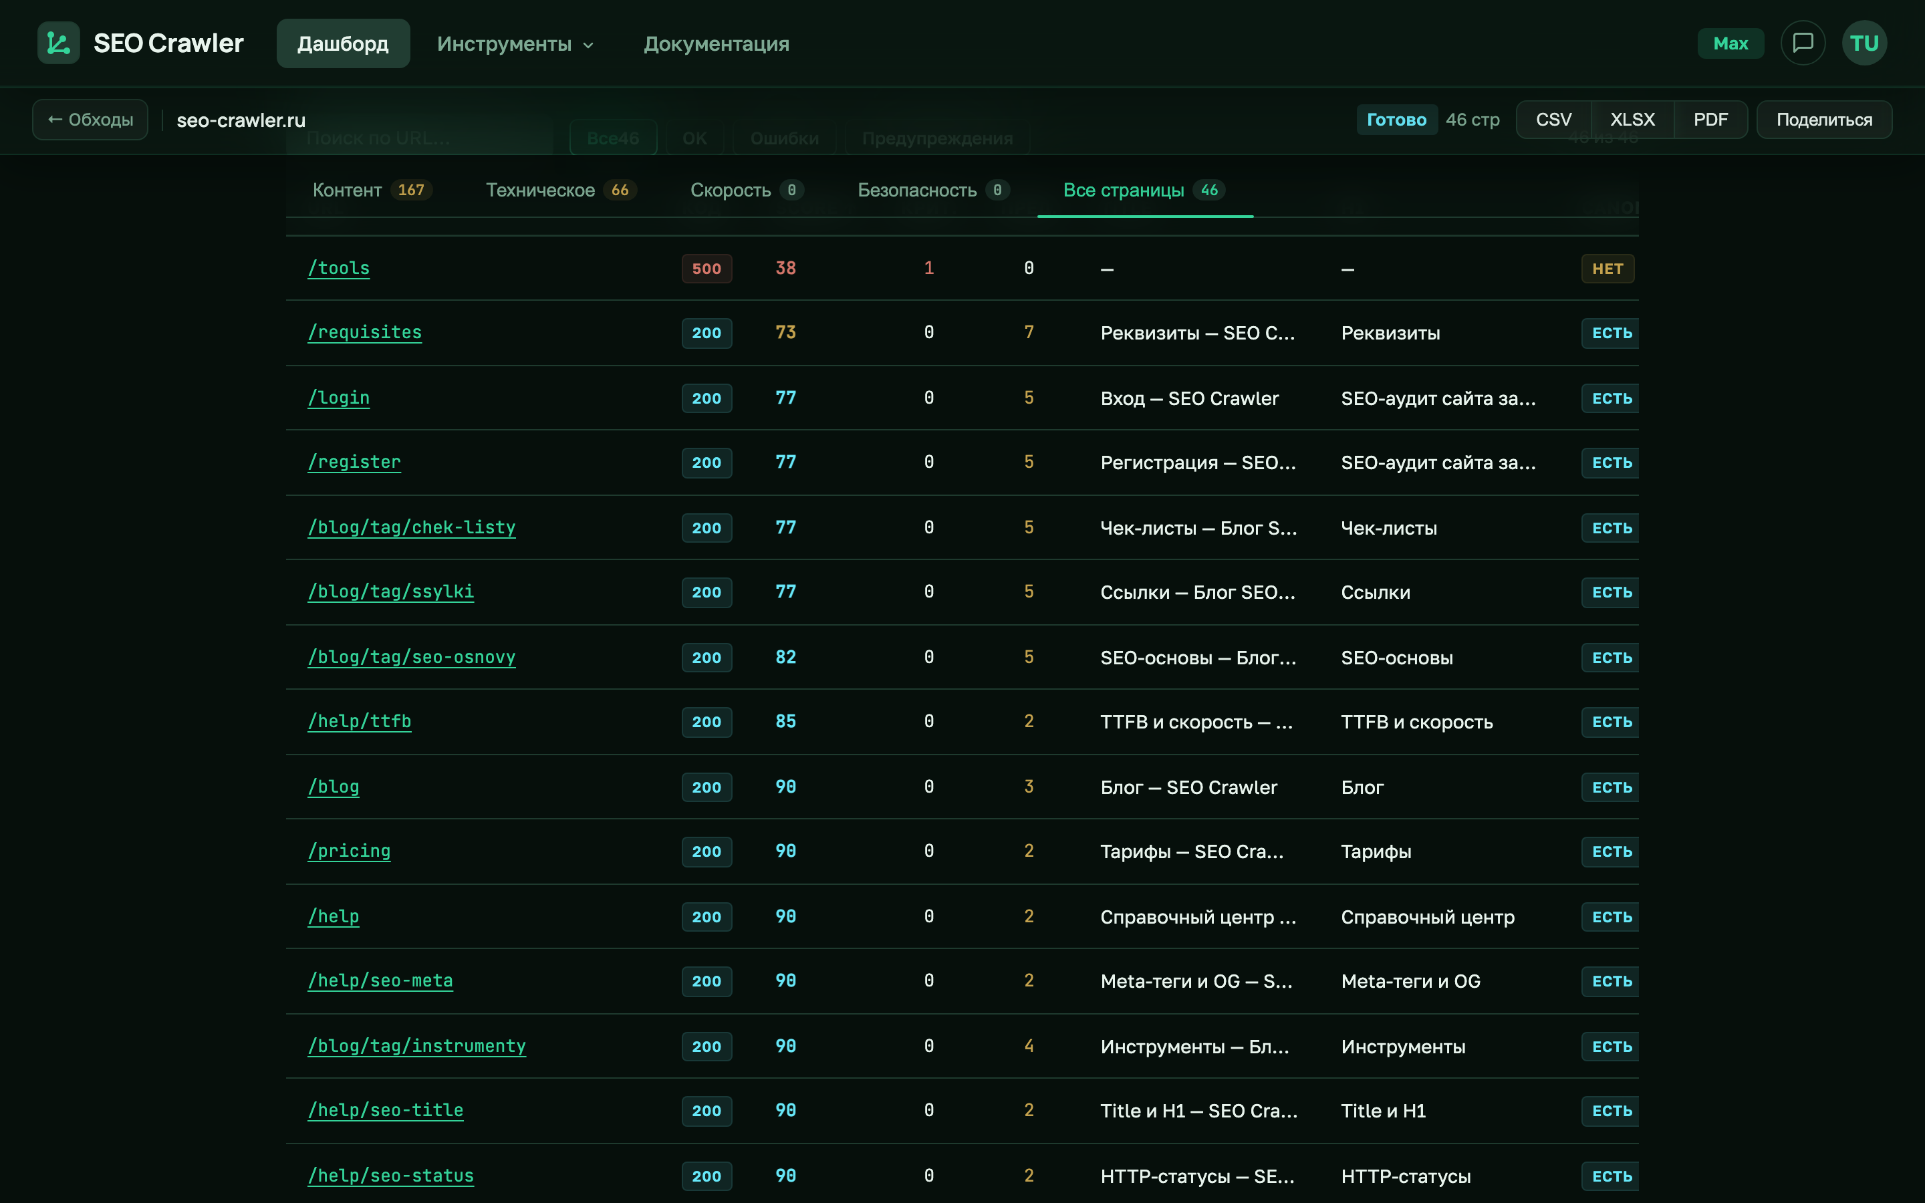The height and width of the screenshot is (1203, 1925).
Task: Click the H1 cell 'Title и H1'
Action: 1384,1111
